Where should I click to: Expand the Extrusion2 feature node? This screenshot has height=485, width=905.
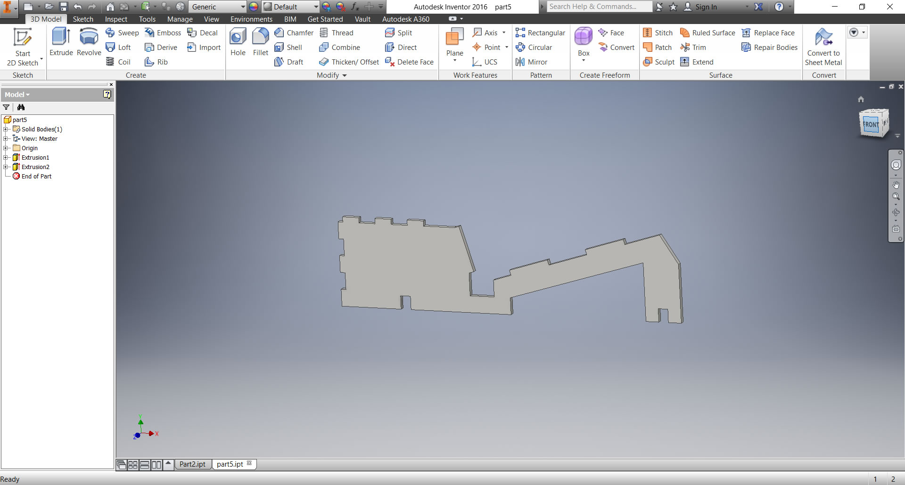tap(5, 167)
